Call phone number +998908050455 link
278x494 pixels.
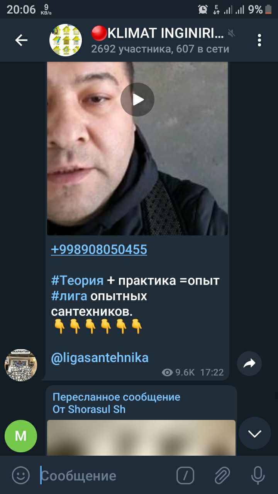99,250
